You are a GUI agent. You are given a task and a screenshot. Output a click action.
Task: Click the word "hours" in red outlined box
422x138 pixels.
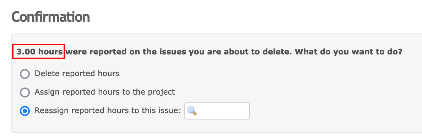tap(50, 52)
